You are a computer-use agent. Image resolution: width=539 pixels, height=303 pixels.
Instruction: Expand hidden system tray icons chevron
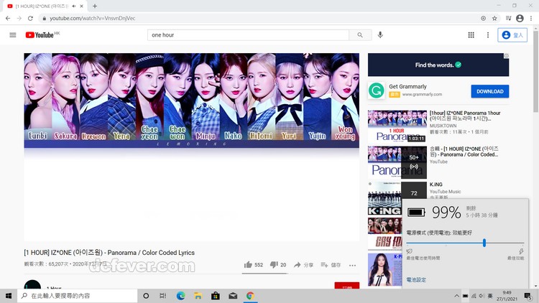[456, 296]
